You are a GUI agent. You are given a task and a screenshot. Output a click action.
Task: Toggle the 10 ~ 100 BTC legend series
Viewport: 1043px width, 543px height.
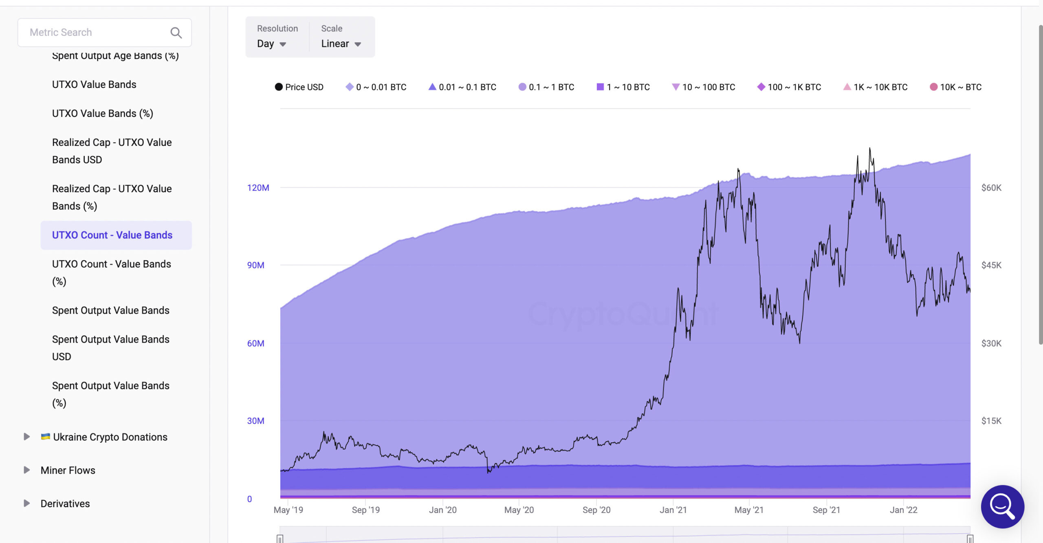(703, 87)
